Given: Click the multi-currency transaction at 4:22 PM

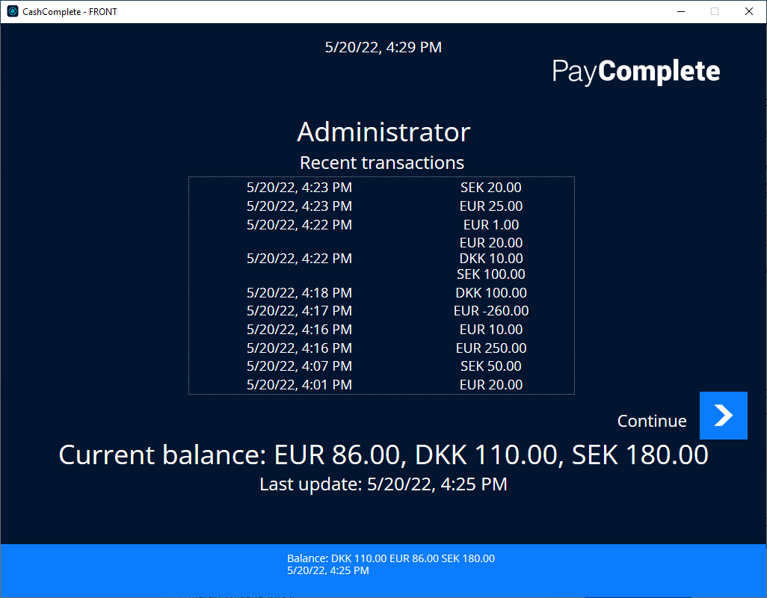Looking at the screenshot, I should [x=383, y=258].
